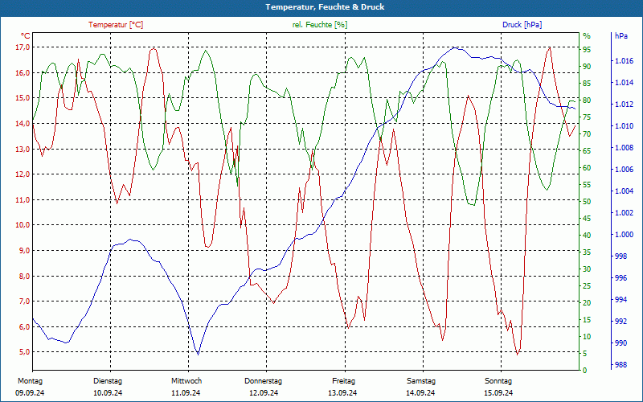This screenshot has height=402, width=643.
Task: Click the '17,0' temperature axis value
Action: [x=23, y=47]
